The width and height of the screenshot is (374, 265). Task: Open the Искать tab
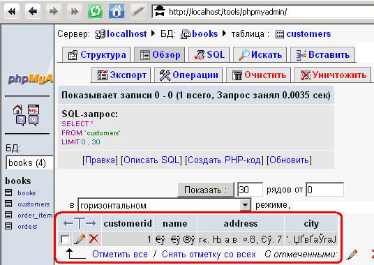coord(260,55)
